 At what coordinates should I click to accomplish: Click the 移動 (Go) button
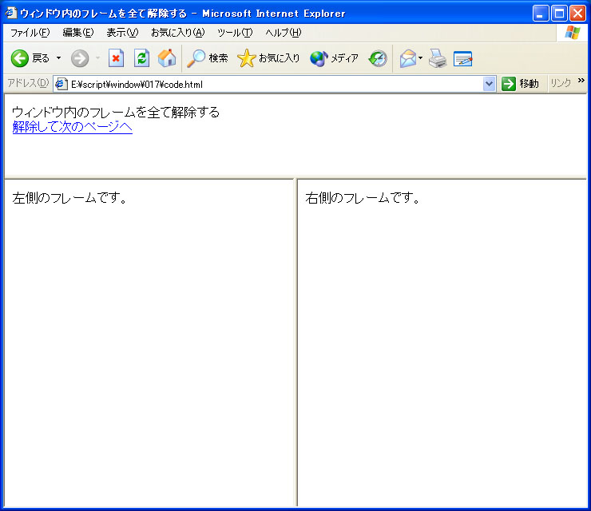coord(521,84)
